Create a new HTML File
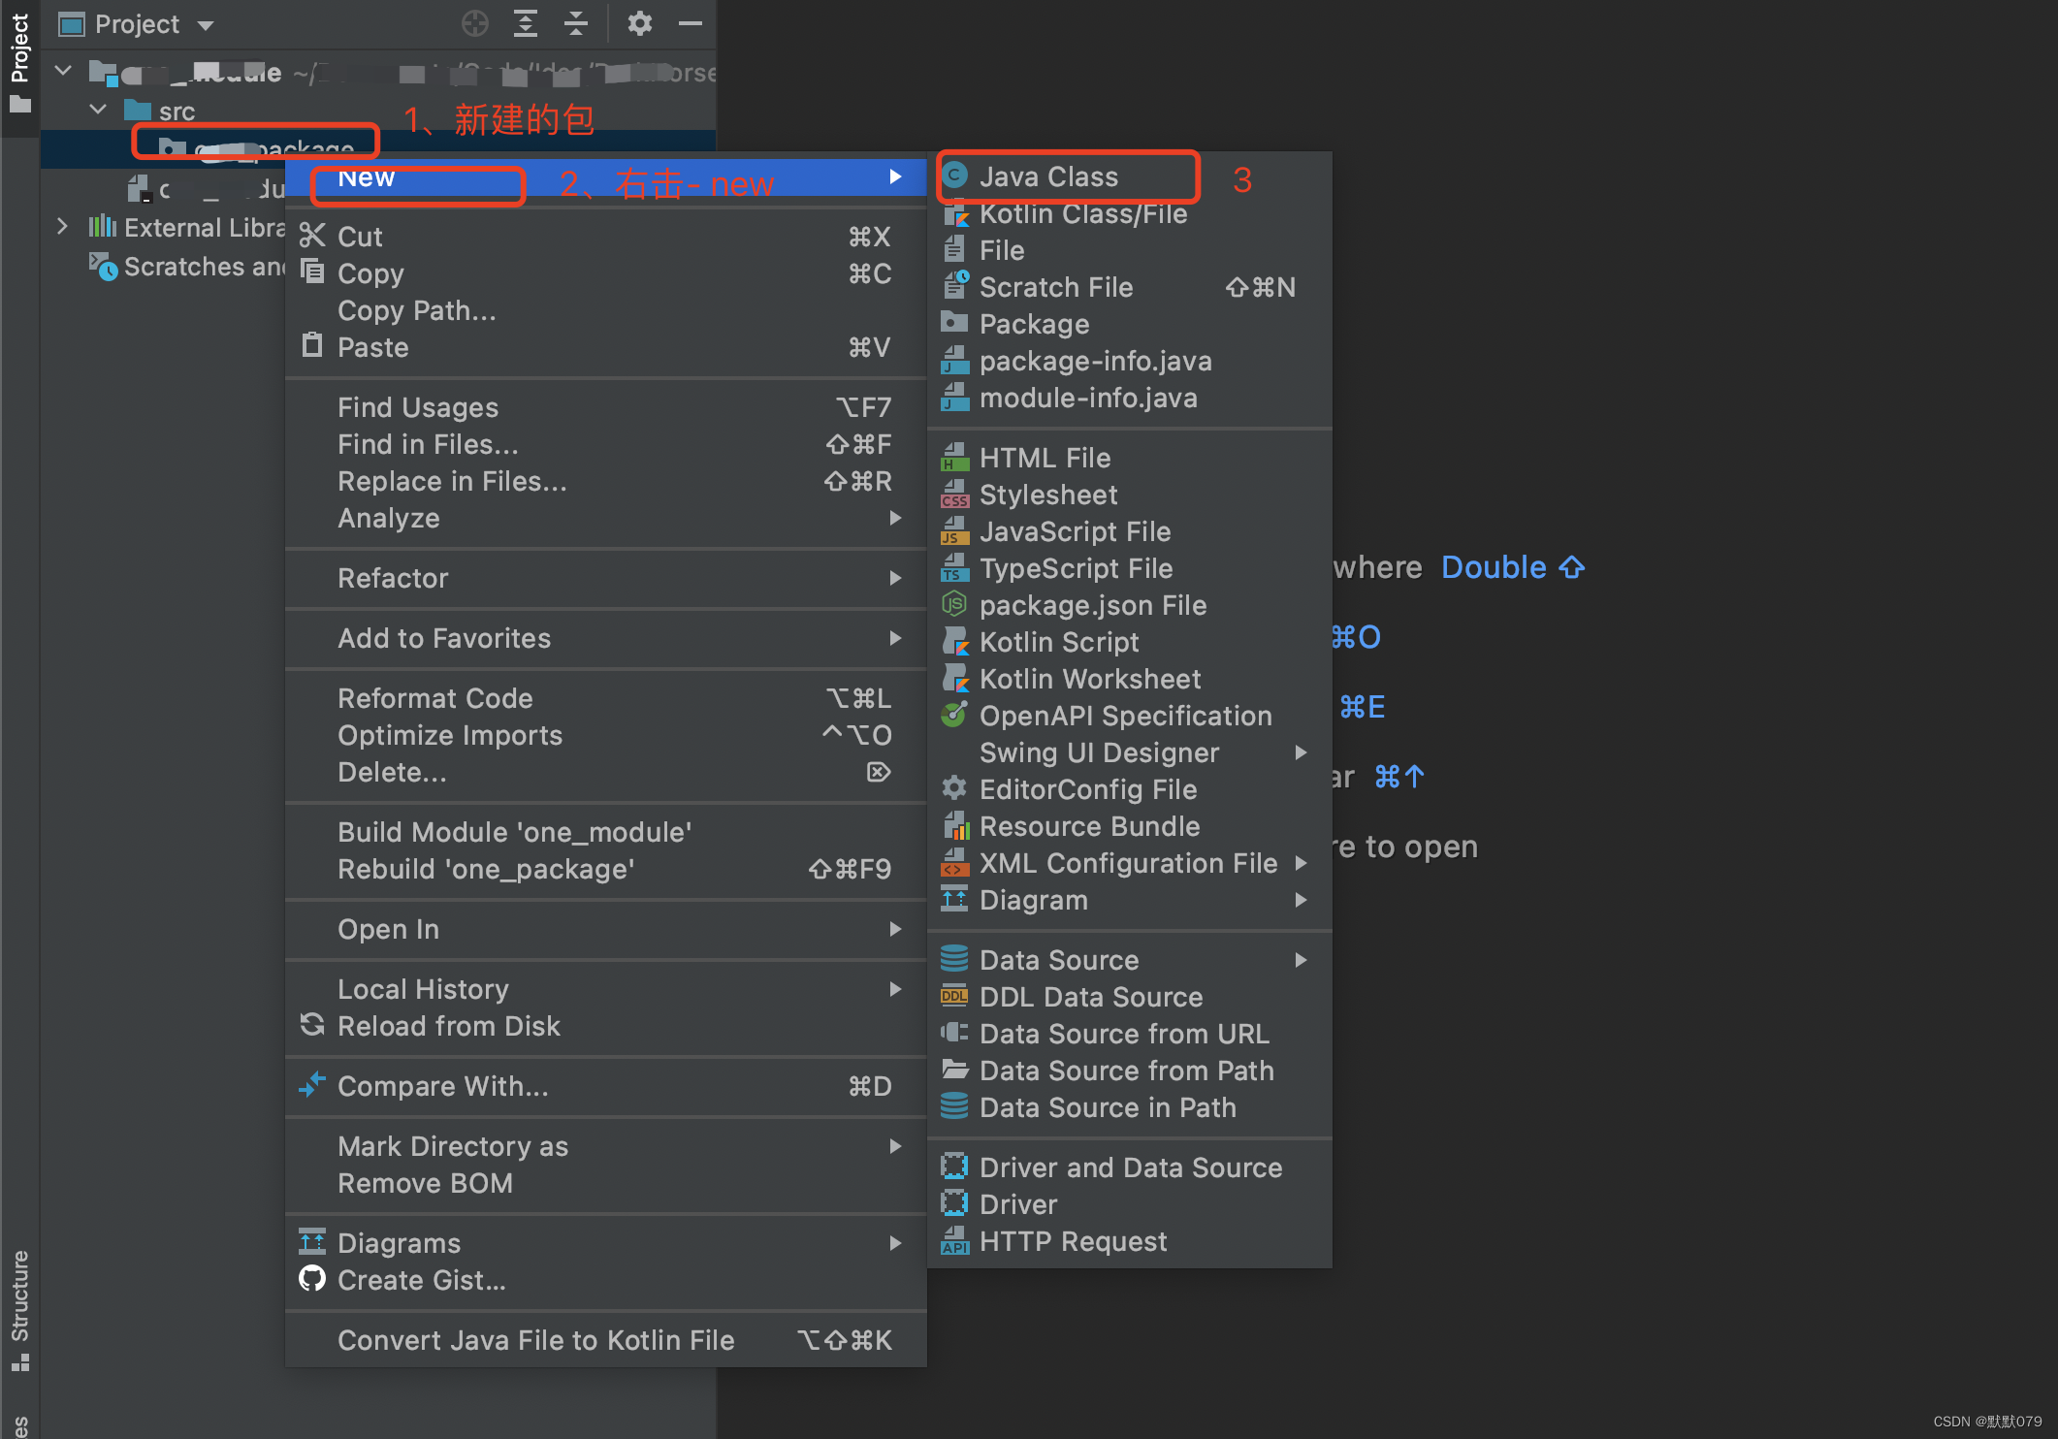The image size is (2058, 1439). (1045, 458)
